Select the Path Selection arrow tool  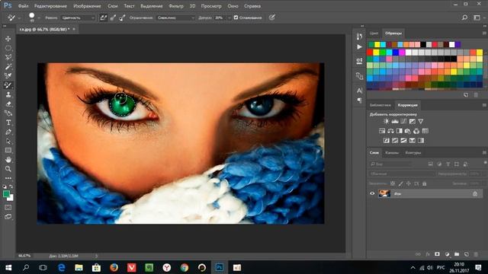coord(8,141)
